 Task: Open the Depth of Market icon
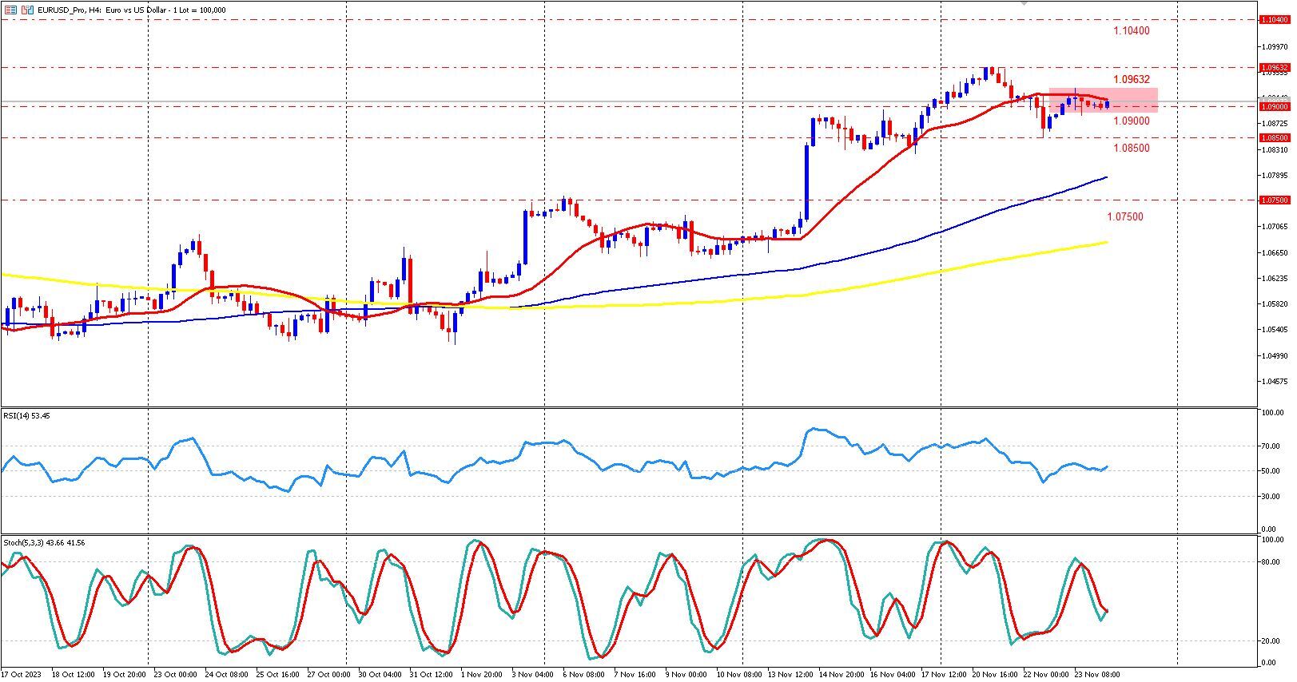click(28, 10)
